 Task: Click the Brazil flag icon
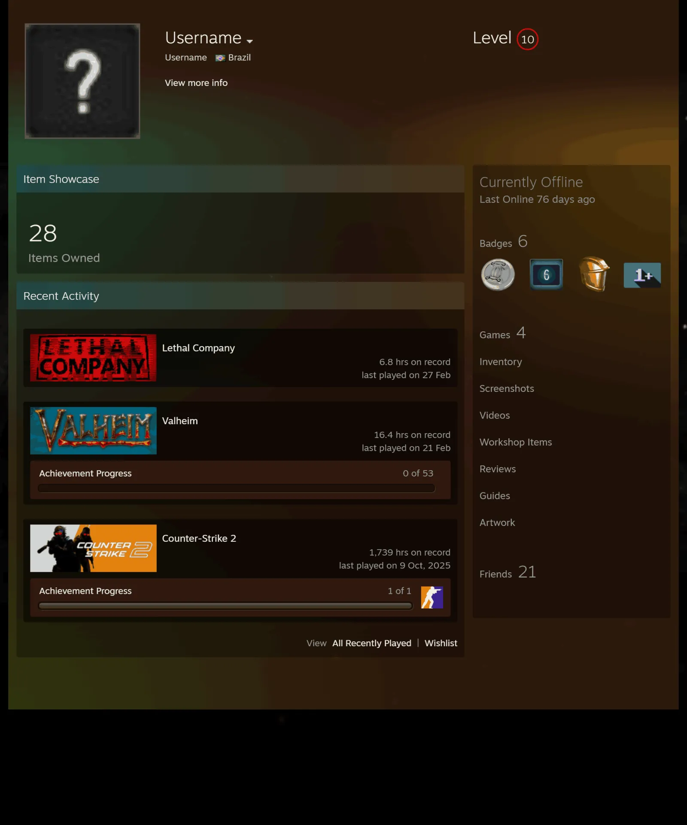click(220, 58)
